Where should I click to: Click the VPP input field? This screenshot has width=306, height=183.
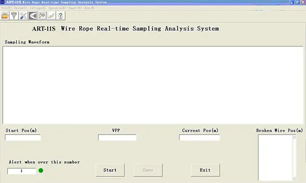(x=117, y=137)
